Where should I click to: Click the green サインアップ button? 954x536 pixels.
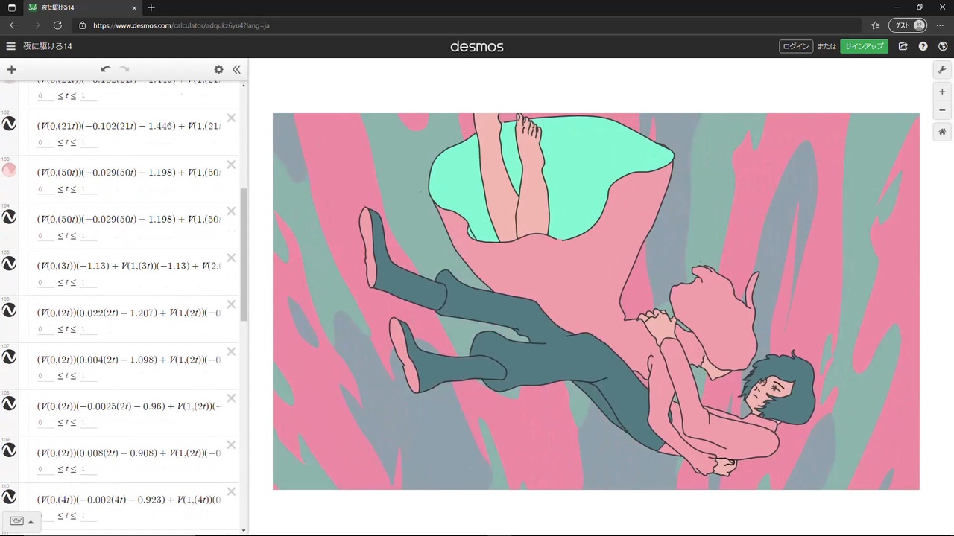864,46
